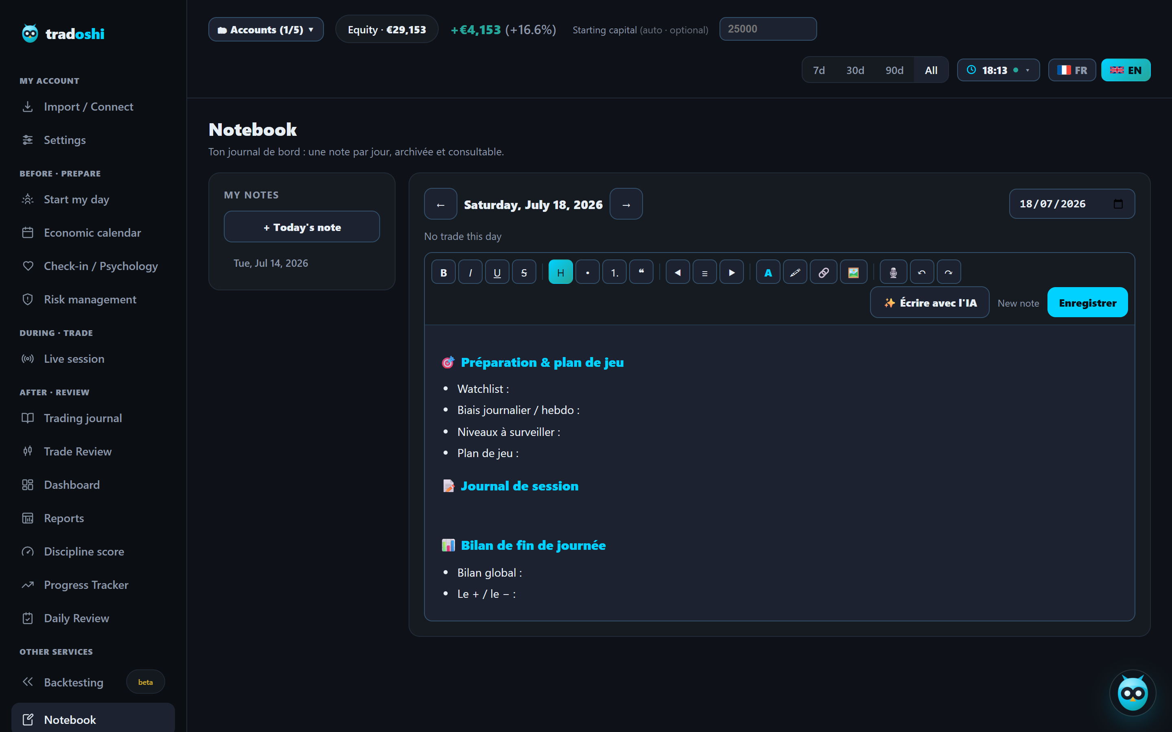Select the 90d time range
This screenshot has width=1172, height=732.
(894, 70)
